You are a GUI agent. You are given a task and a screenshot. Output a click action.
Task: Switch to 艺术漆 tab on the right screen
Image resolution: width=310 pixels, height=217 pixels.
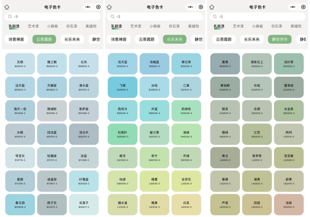coord(238,26)
